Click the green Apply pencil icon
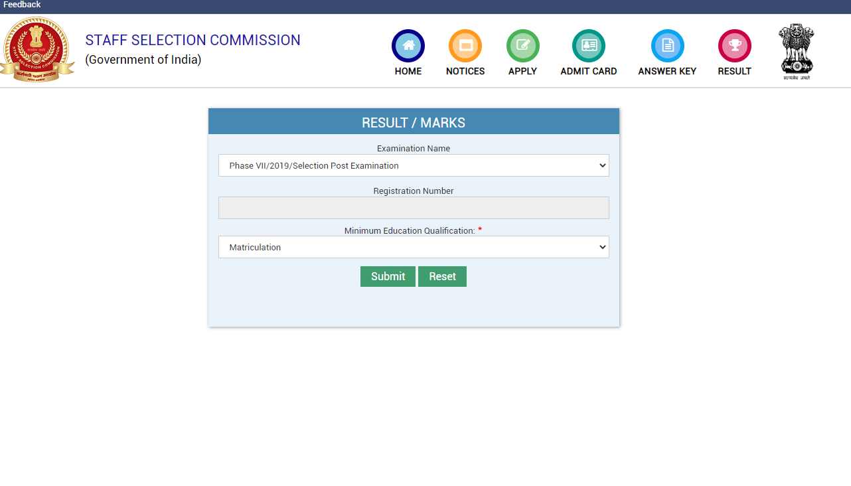Image resolution: width=851 pixels, height=486 pixels. click(x=522, y=46)
